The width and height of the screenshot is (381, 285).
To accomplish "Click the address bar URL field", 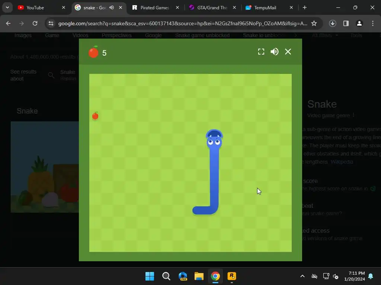I will [183, 23].
